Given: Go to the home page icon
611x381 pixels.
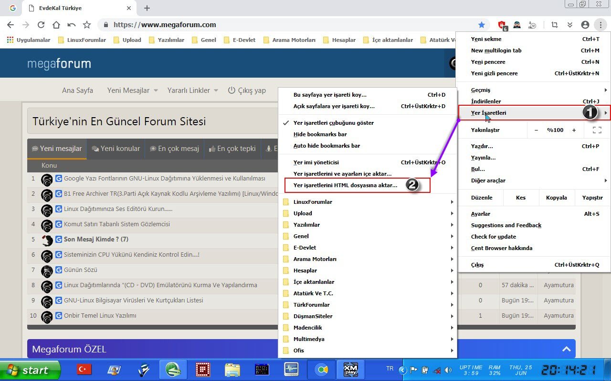Looking at the screenshot, I should 56,25.
